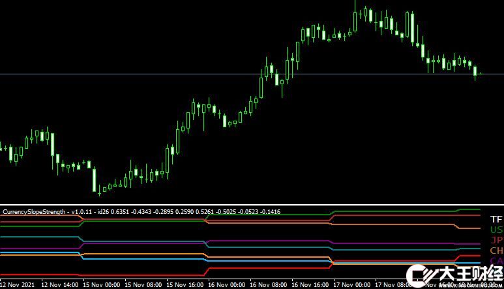The width and height of the screenshot is (504, 289).
Task: Click the green US currency legend label
Action: (x=496, y=230)
